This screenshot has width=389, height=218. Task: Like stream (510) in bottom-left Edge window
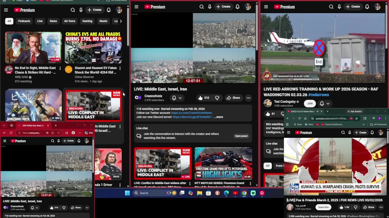(54, 208)
